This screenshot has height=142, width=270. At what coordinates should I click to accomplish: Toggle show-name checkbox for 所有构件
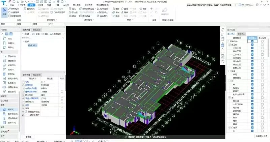point(262,41)
